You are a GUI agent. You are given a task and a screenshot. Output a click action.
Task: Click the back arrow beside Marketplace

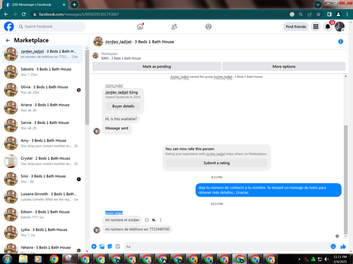8,40
